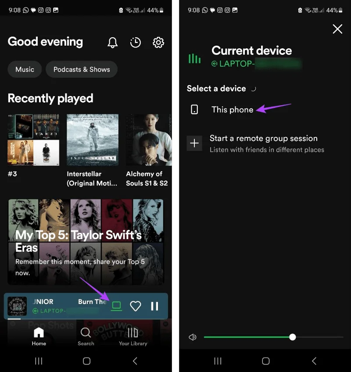The height and width of the screenshot is (372, 351).
Task: Tap the Burn The song title in mini player
Action: [x=92, y=301]
